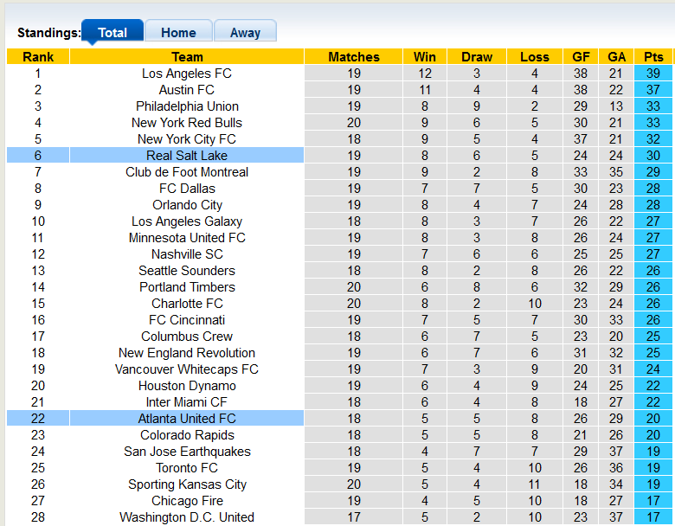Viewport: 675px width, 526px height.
Task: Click Los Angeles FC's 39 points cell
Action: (x=653, y=74)
